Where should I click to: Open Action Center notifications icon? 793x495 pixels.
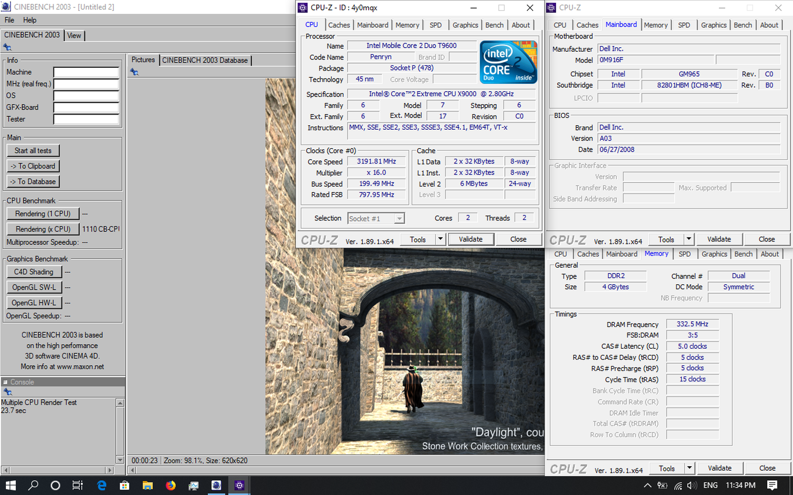click(x=772, y=485)
